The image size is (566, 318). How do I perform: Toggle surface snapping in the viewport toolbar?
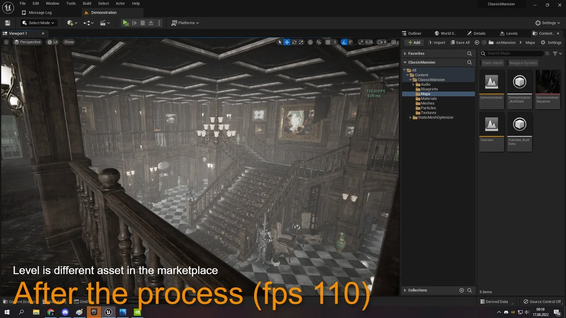coord(318,42)
